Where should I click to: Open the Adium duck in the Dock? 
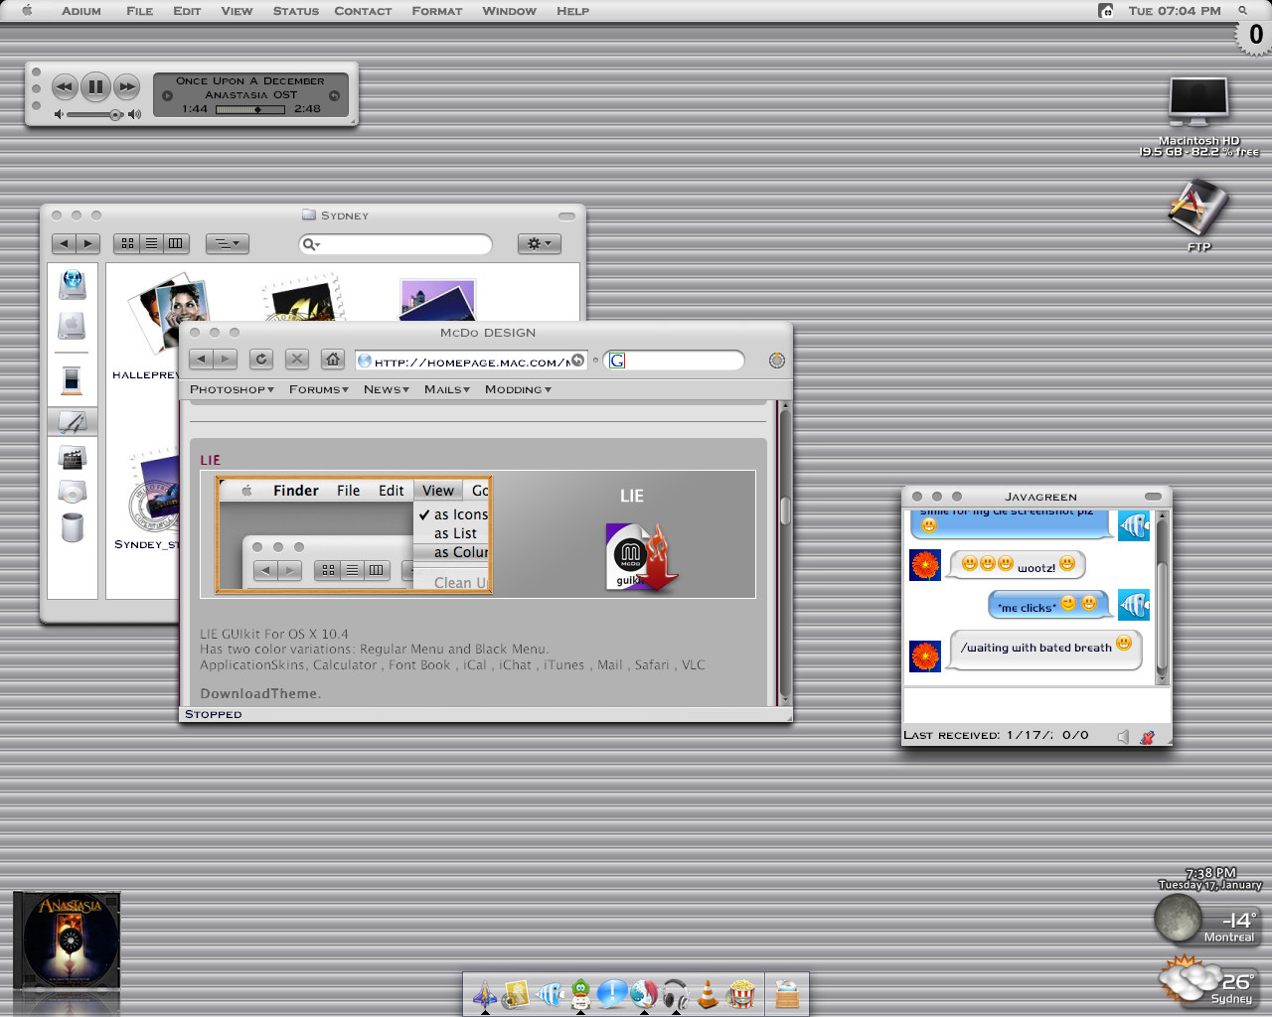pyautogui.click(x=580, y=993)
